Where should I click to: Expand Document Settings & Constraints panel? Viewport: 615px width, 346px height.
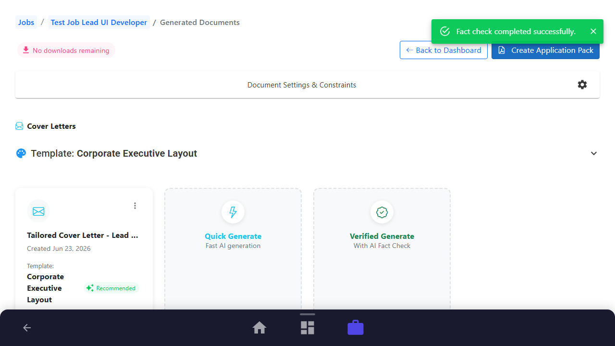[307, 85]
